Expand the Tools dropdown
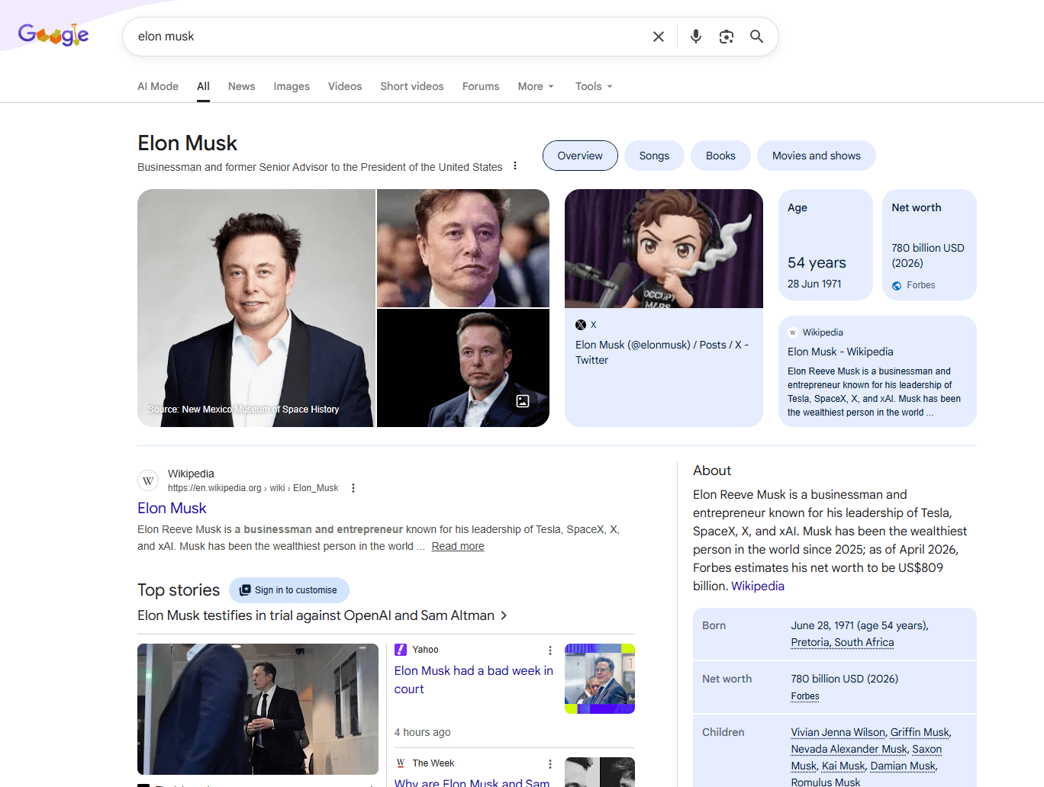This screenshot has height=787, width=1044. [594, 86]
